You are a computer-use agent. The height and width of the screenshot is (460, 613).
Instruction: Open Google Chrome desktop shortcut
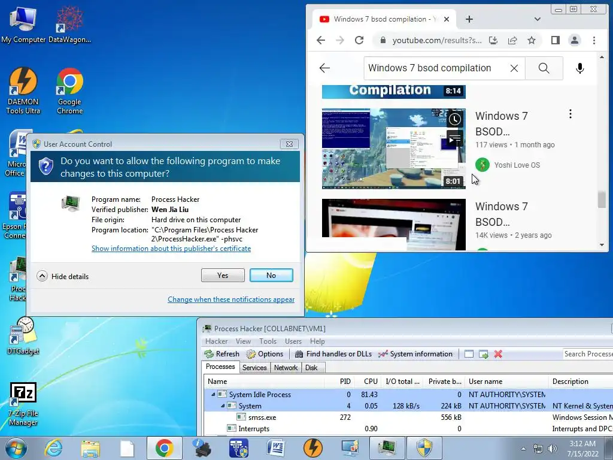(69, 91)
